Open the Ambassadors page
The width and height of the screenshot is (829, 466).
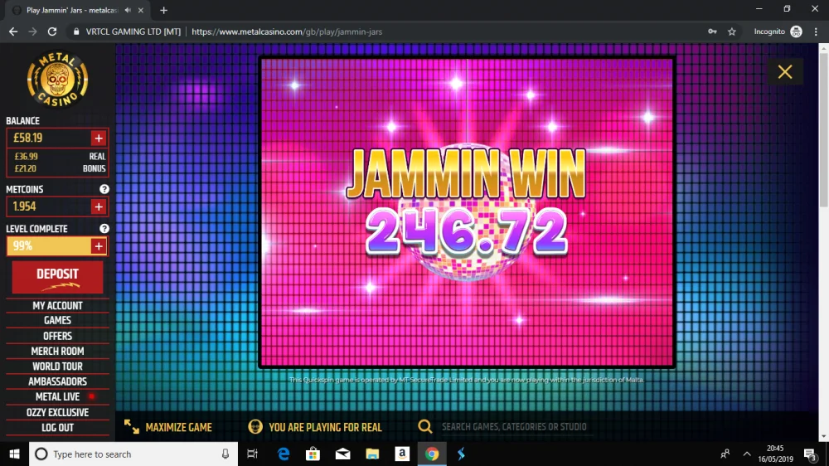[x=58, y=381]
